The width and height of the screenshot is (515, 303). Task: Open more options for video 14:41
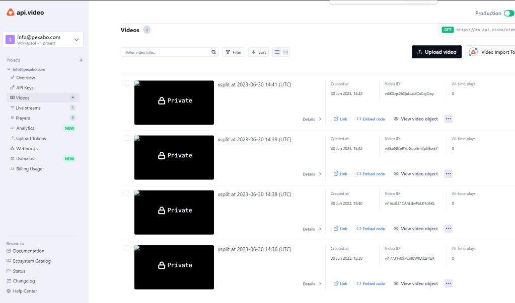click(x=449, y=119)
